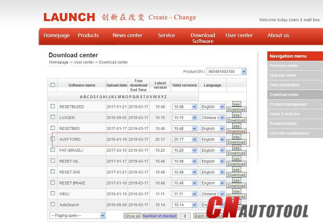The width and height of the screenshot is (323, 223).
Task: Open FIAT (BRAZIL) valid versions dropdown
Action: (185, 150)
